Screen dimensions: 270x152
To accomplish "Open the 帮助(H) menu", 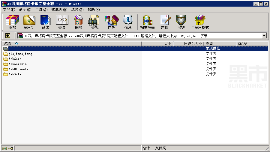I will 94,10.
